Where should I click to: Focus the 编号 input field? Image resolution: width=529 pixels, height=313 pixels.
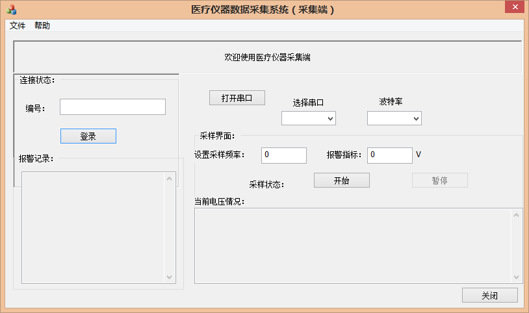(x=112, y=107)
